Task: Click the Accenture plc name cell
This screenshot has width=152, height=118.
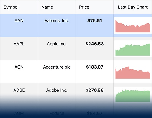Action: 57,72
